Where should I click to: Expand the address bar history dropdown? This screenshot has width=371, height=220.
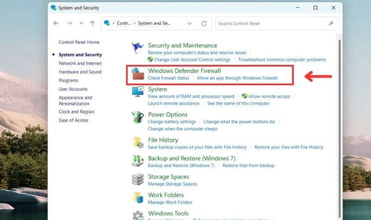[189, 23]
